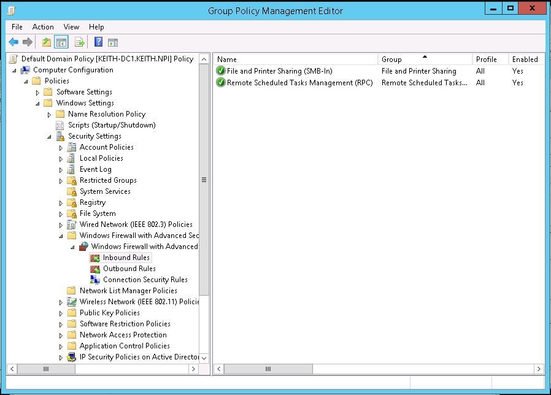The height and width of the screenshot is (395, 551).
Task: Click the Computer Configuration icon
Action: pos(25,70)
